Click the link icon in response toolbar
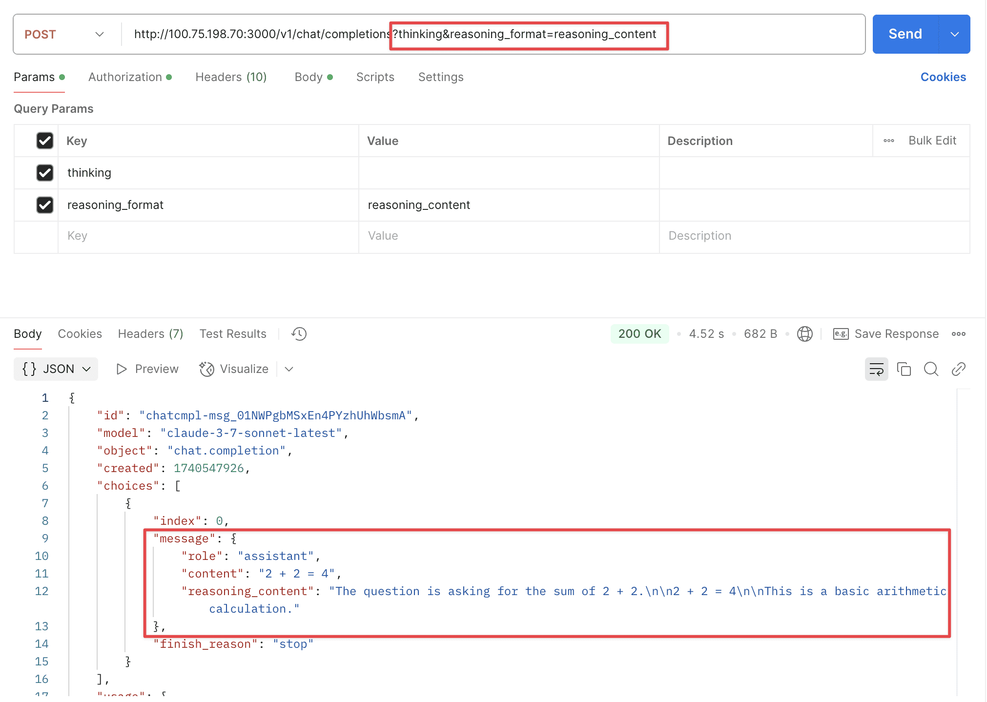This screenshot has height=702, width=987. (x=958, y=369)
